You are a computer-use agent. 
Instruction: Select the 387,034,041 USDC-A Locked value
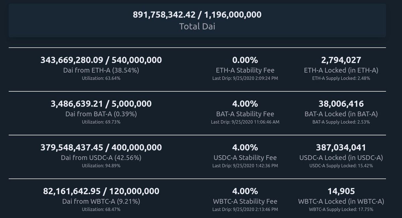[x=341, y=147]
